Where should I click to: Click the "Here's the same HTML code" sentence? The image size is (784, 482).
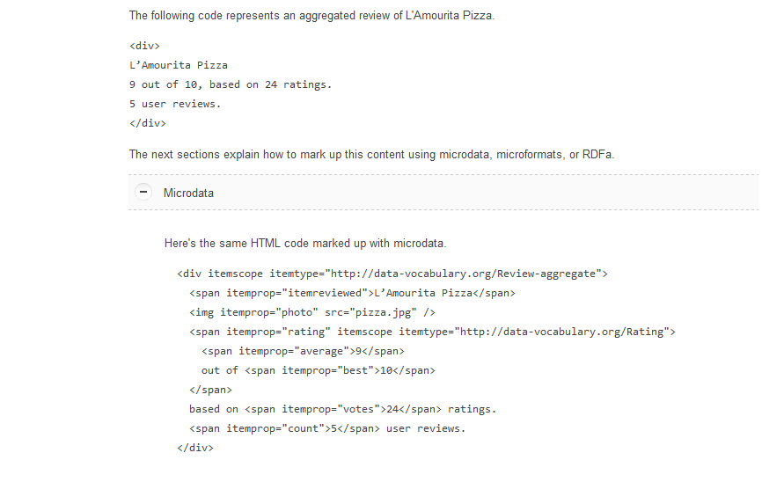[305, 244]
